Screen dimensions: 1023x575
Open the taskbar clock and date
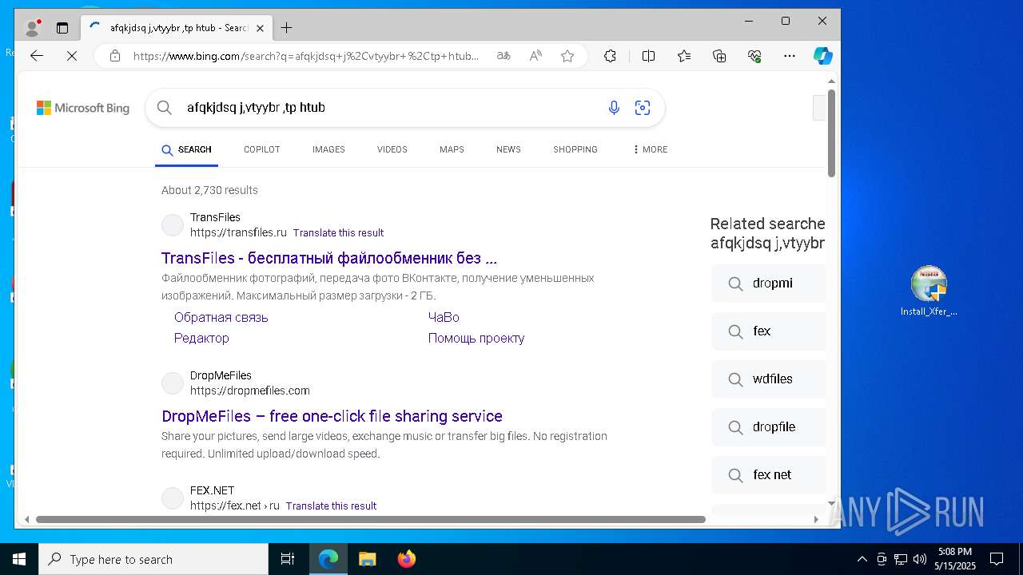[955, 559]
